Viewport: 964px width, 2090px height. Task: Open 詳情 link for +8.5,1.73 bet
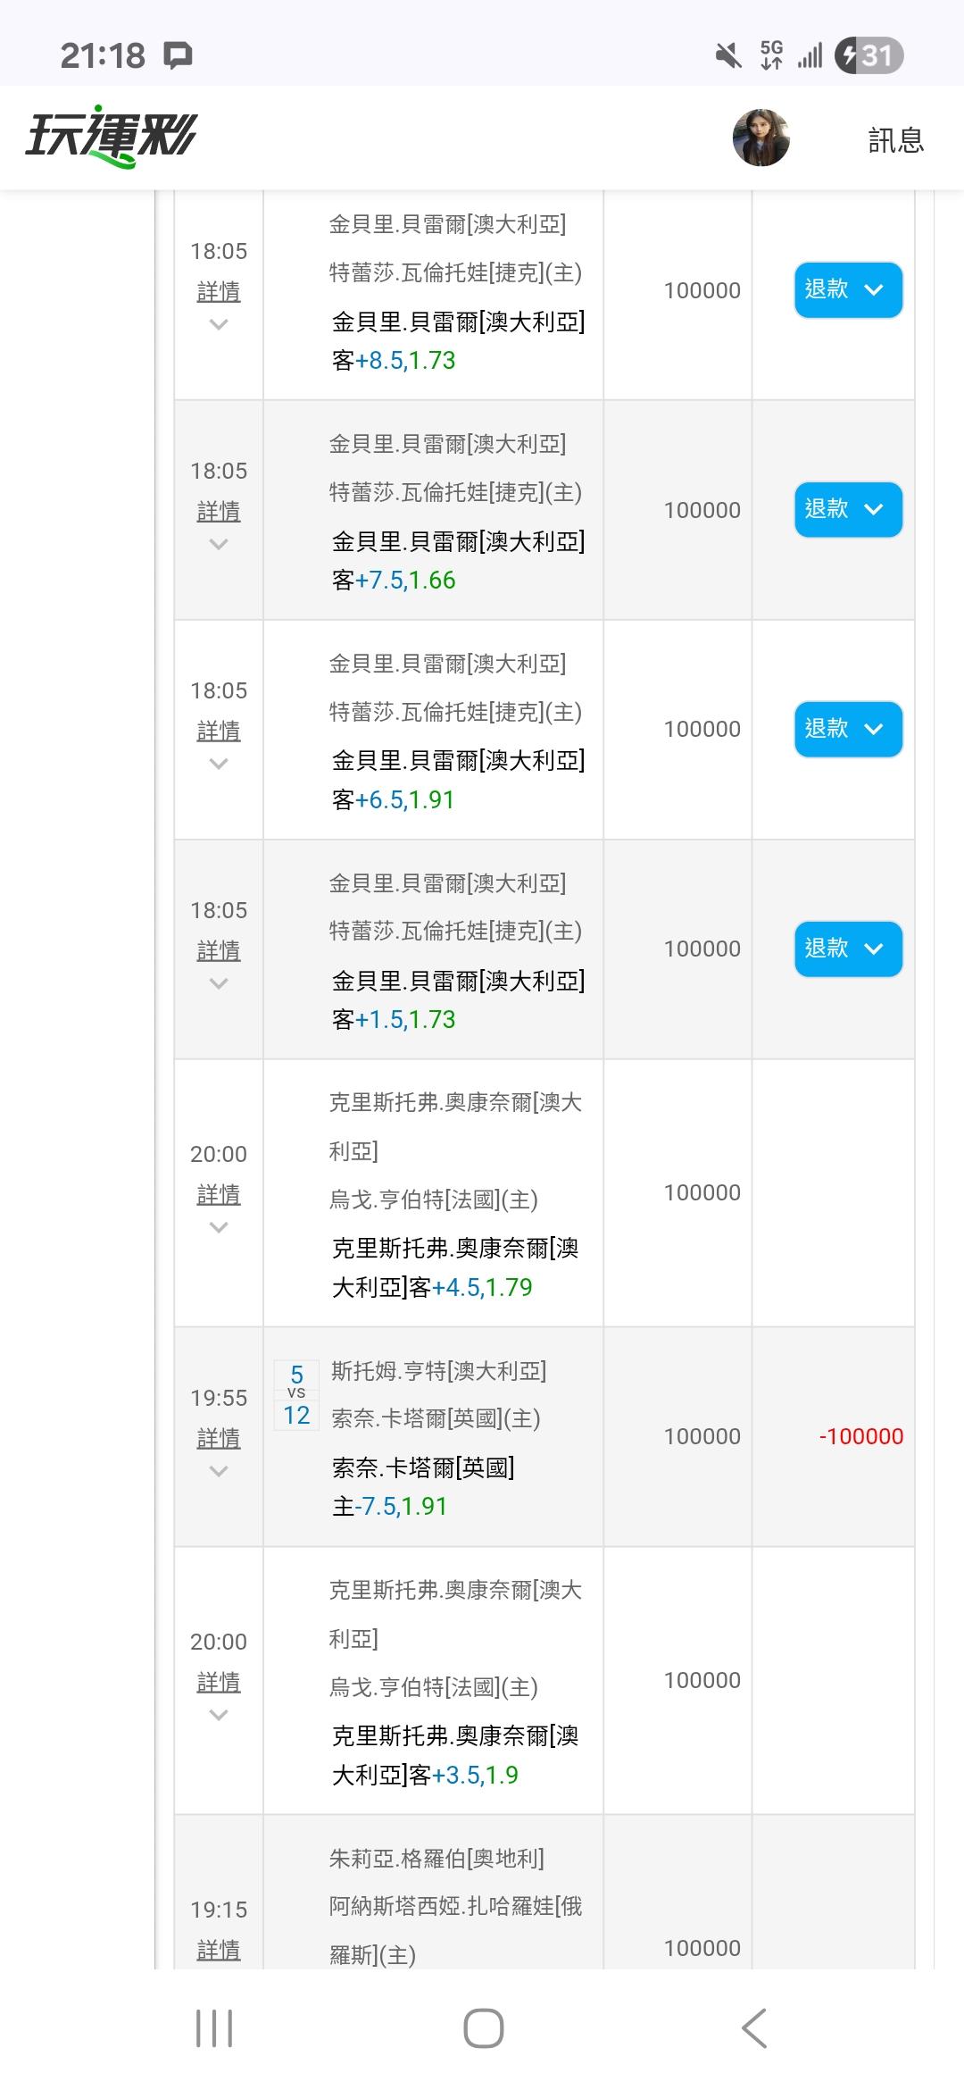[x=219, y=292]
